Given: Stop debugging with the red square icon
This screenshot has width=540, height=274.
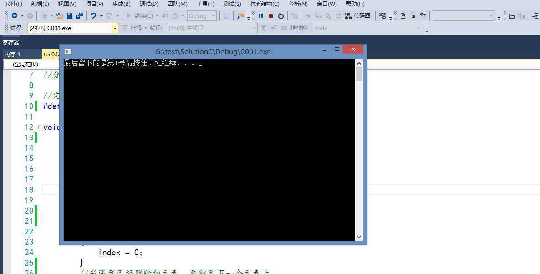Looking at the screenshot, I should (271, 16).
